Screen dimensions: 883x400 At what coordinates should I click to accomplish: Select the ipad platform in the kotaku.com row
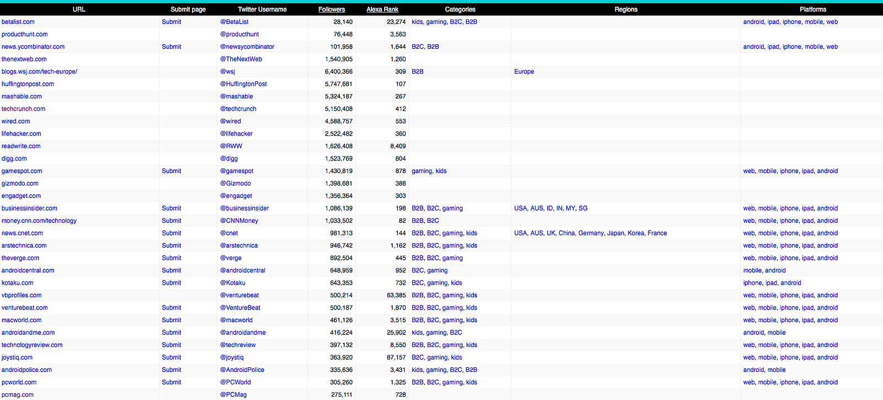[x=772, y=283]
